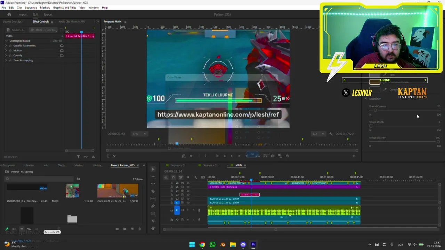Open playback resolution 1/2 dropdown
The image size is (445, 250).
(318, 134)
